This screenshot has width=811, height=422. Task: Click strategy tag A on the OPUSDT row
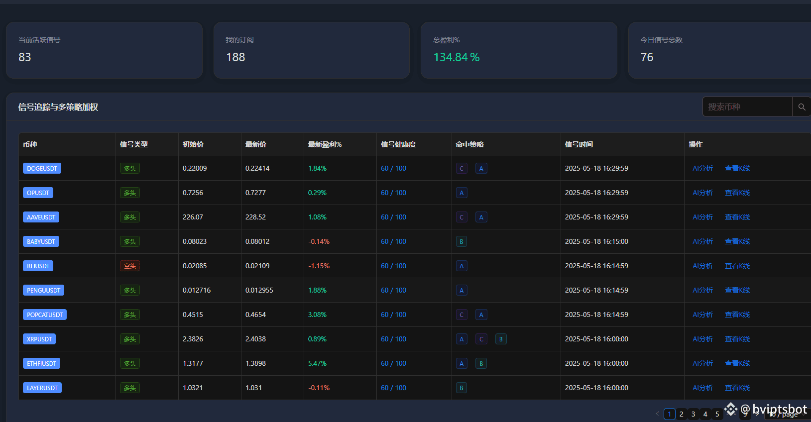point(462,193)
